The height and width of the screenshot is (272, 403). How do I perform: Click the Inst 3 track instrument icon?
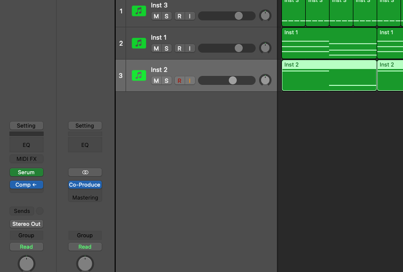(x=139, y=11)
